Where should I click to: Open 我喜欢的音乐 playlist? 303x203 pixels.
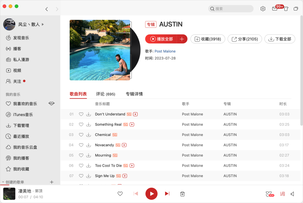21,104
